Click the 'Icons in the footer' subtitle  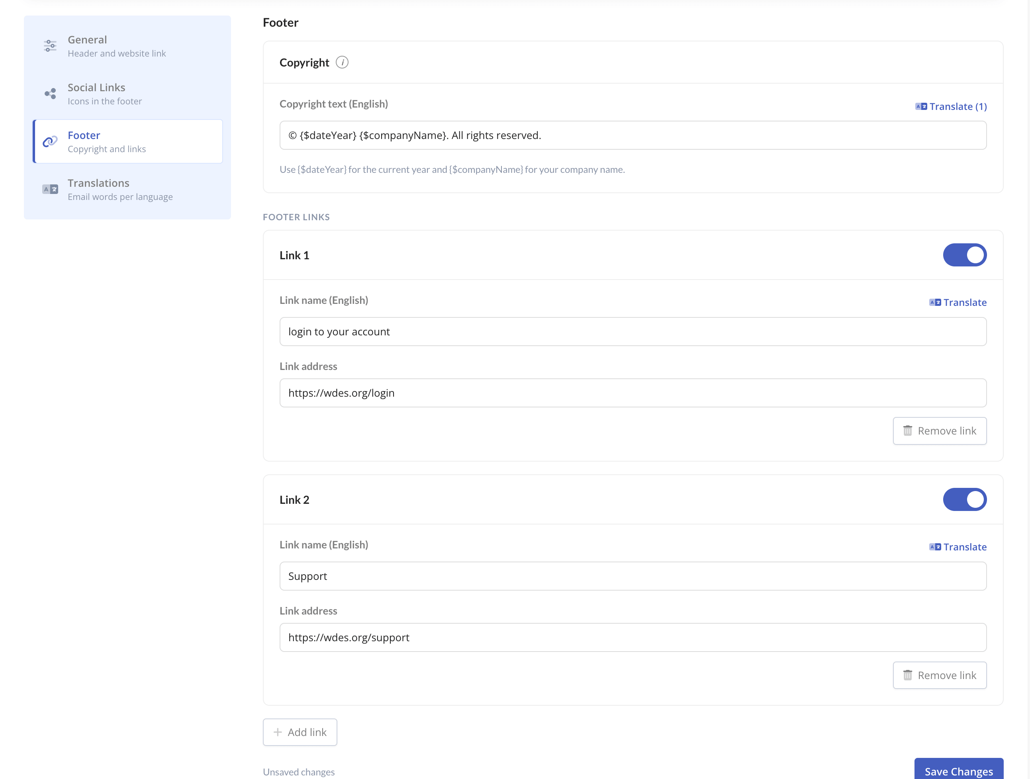pyautogui.click(x=105, y=101)
